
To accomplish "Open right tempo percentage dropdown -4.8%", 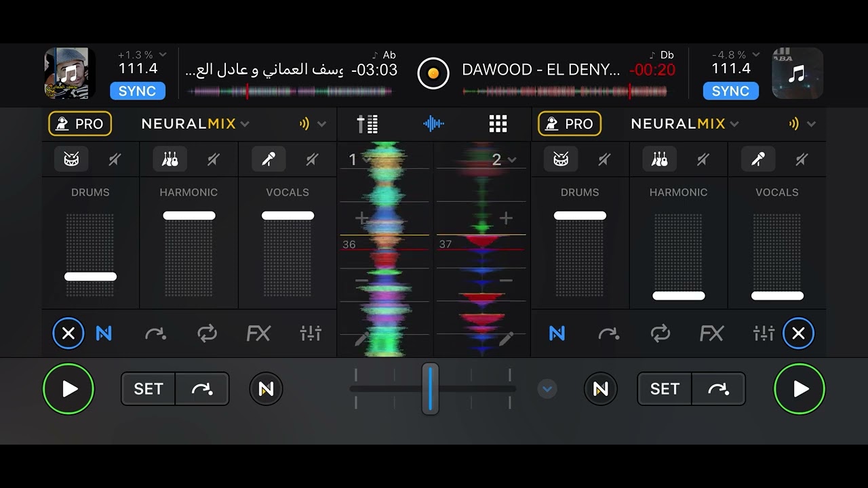I will (x=736, y=55).
